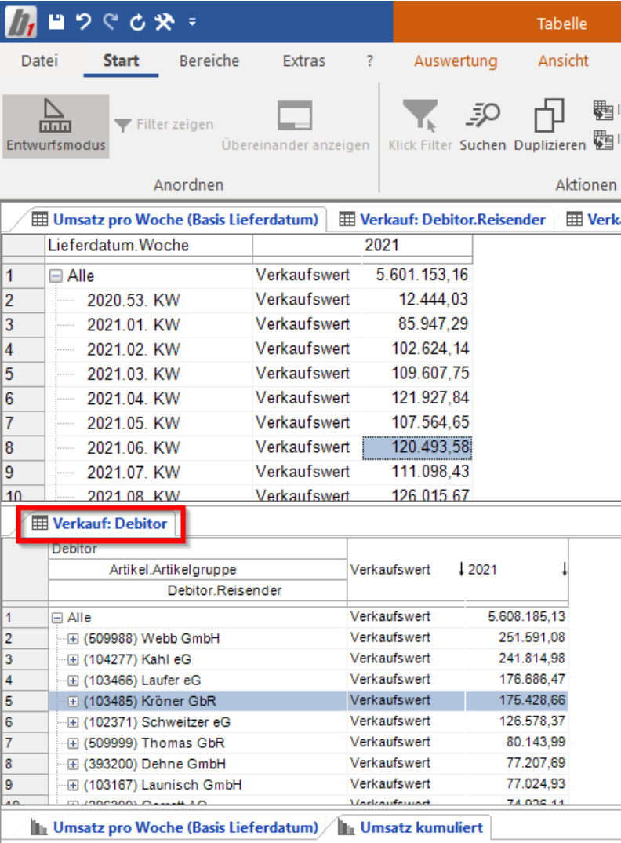Expand (103485) Kröner GbR row
The width and height of the screenshot is (621, 843).
pos(73,702)
